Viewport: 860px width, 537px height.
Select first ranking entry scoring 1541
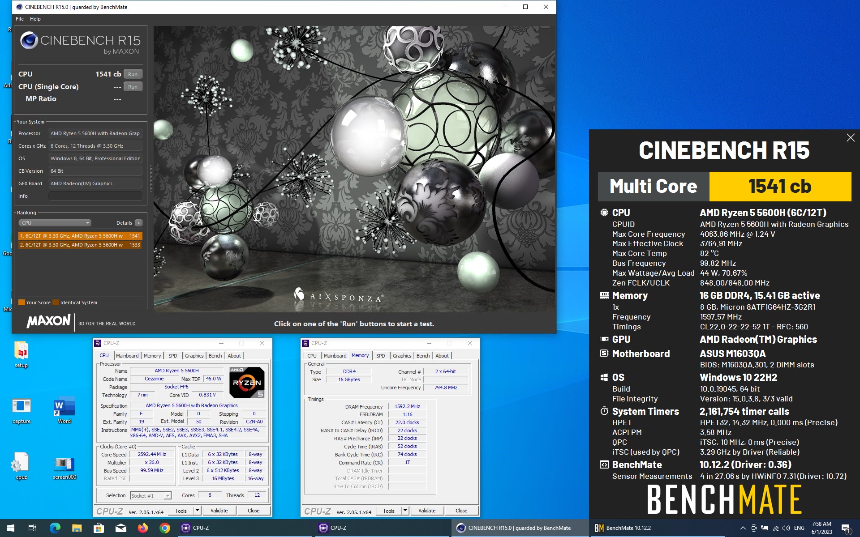pos(80,236)
